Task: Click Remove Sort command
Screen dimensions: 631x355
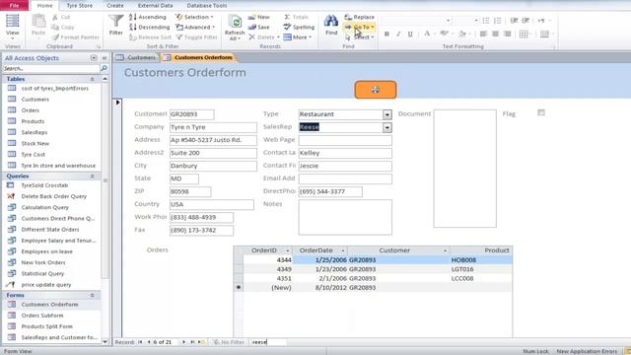Action: point(151,37)
